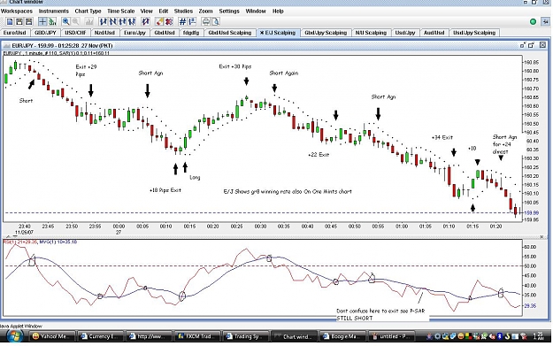Open the Time Scale menu

(121, 11)
